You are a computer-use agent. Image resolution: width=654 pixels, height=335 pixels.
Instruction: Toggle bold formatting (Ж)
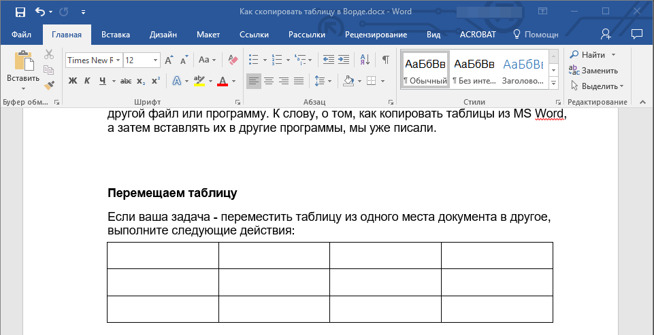[73, 81]
